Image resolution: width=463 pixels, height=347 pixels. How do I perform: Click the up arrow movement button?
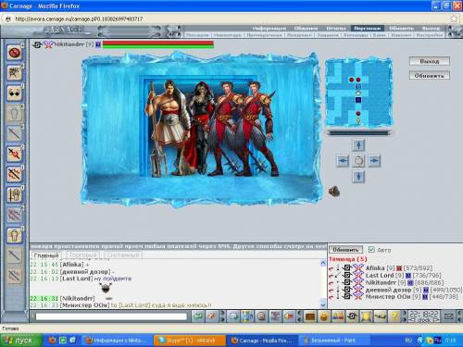tap(358, 145)
